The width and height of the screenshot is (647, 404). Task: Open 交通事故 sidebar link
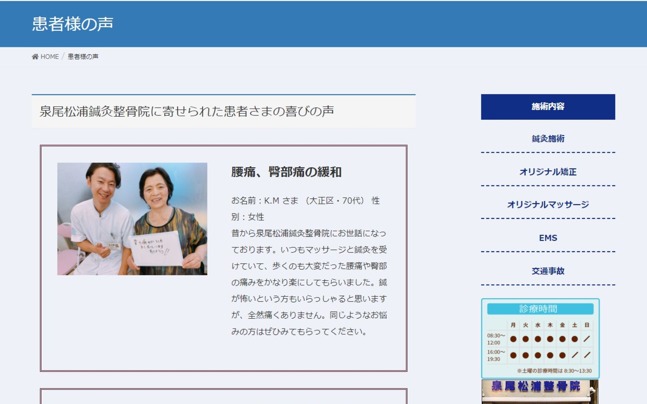pyautogui.click(x=548, y=271)
